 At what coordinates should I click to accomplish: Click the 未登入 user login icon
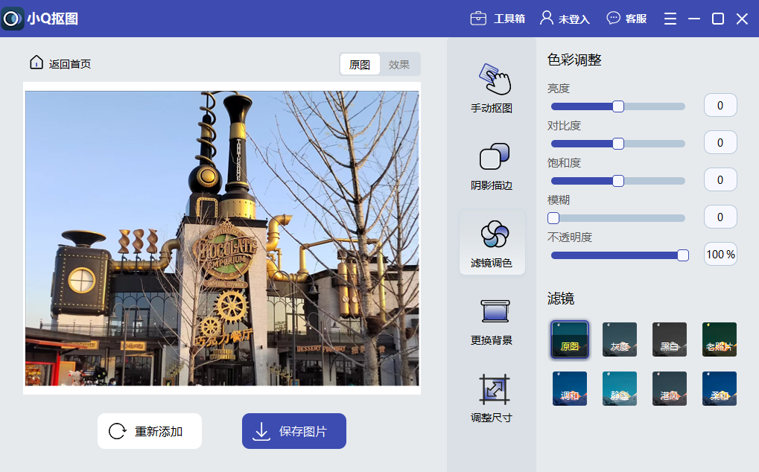click(565, 19)
